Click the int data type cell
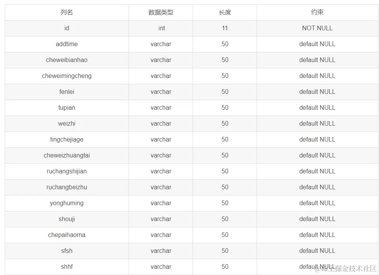The image size is (379, 275). pyautogui.click(x=162, y=28)
